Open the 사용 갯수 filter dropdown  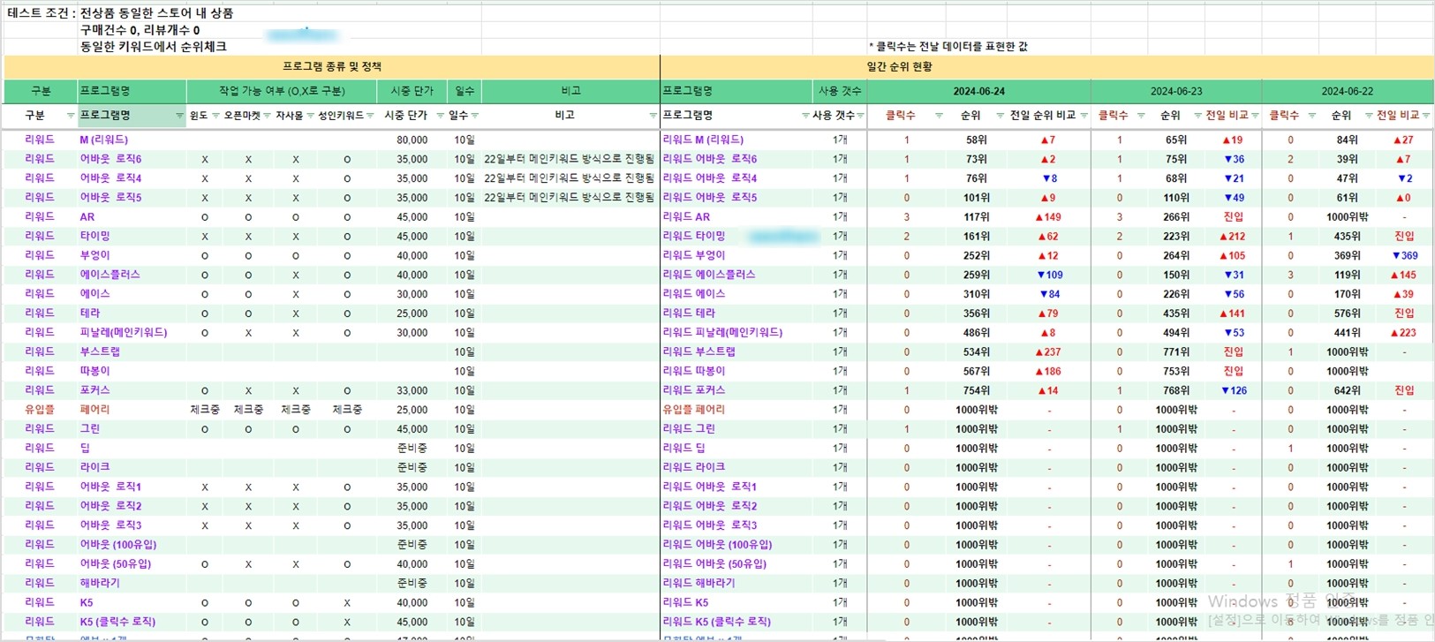coord(860,116)
